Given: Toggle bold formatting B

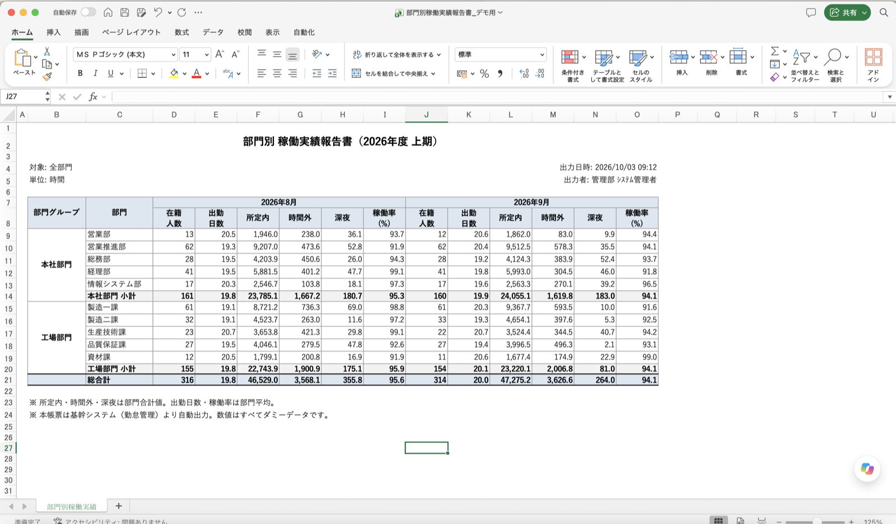Looking at the screenshot, I should point(80,73).
